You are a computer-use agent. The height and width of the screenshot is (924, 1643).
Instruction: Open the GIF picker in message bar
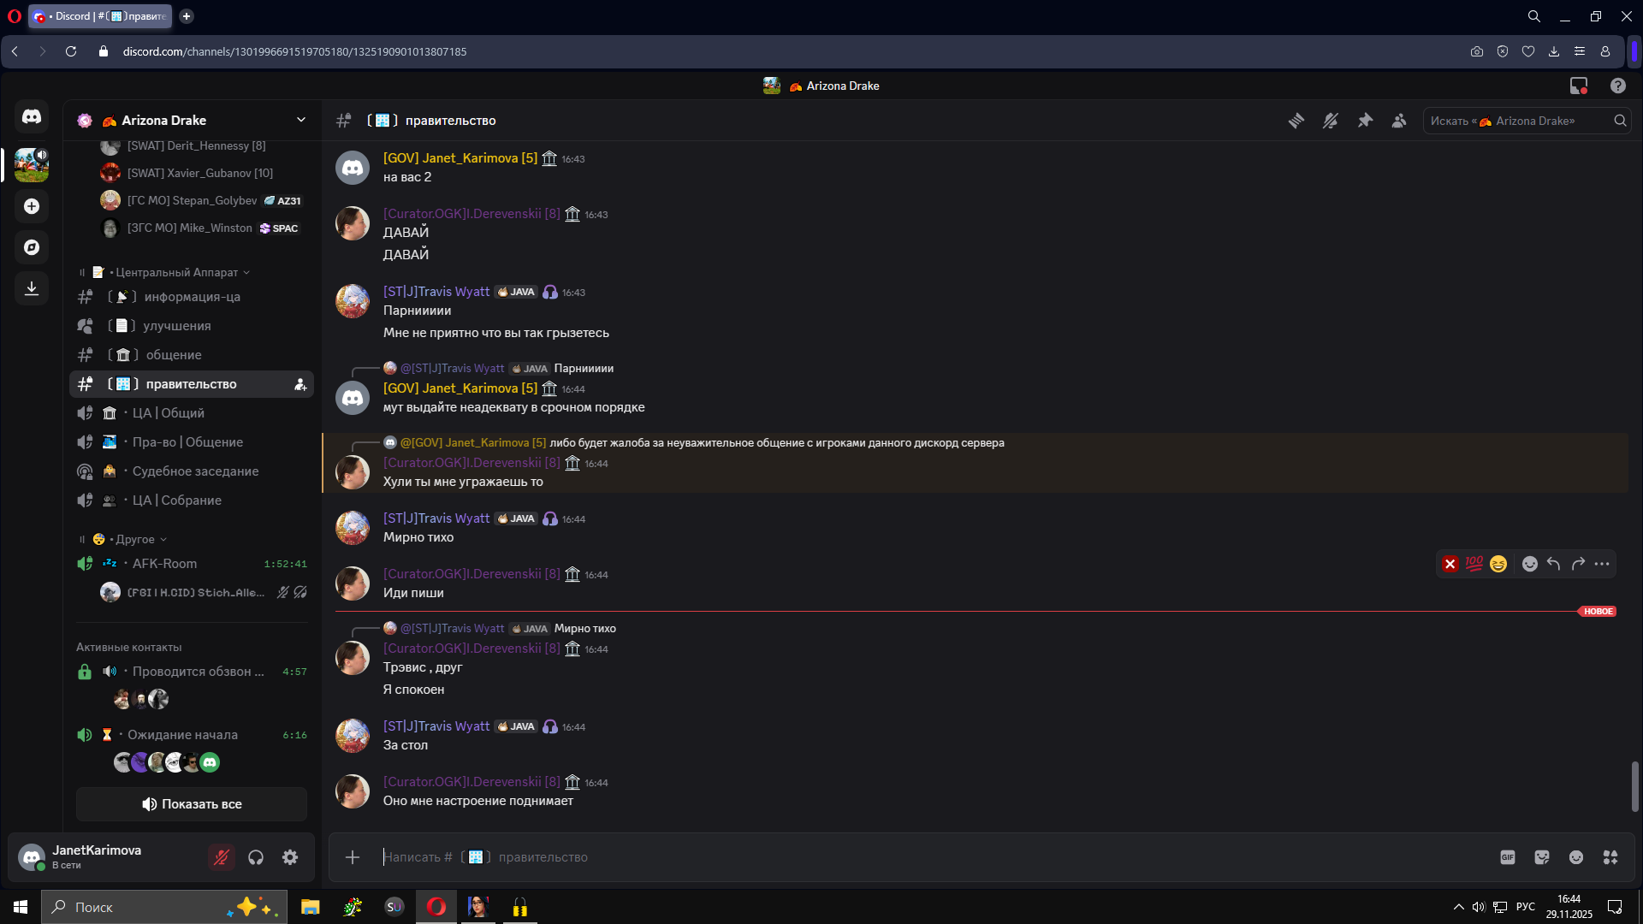1508,857
